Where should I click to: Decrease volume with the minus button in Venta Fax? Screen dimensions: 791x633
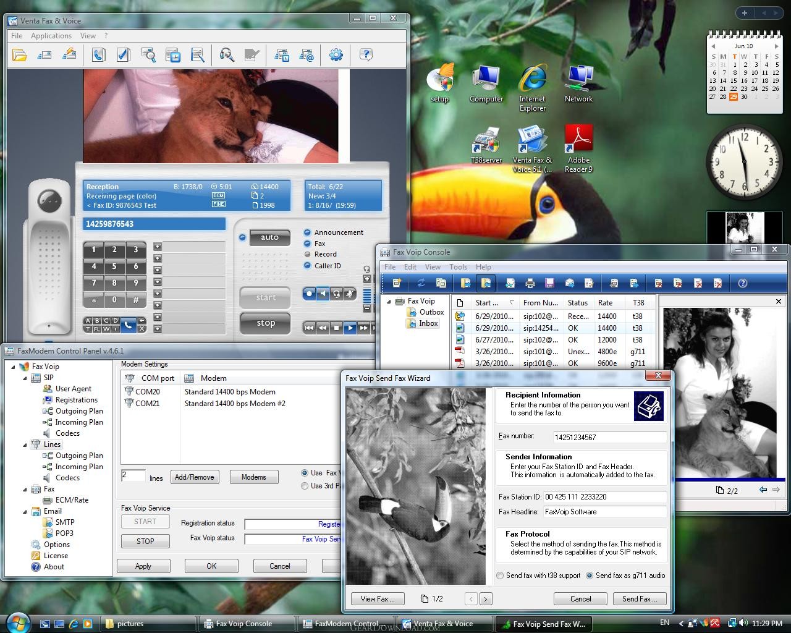367,308
